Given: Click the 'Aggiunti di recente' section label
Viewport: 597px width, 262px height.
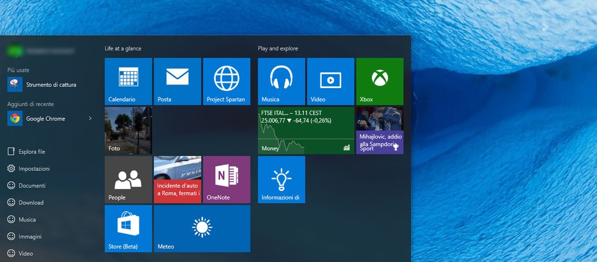Looking at the screenshot, I should (30, 104).
